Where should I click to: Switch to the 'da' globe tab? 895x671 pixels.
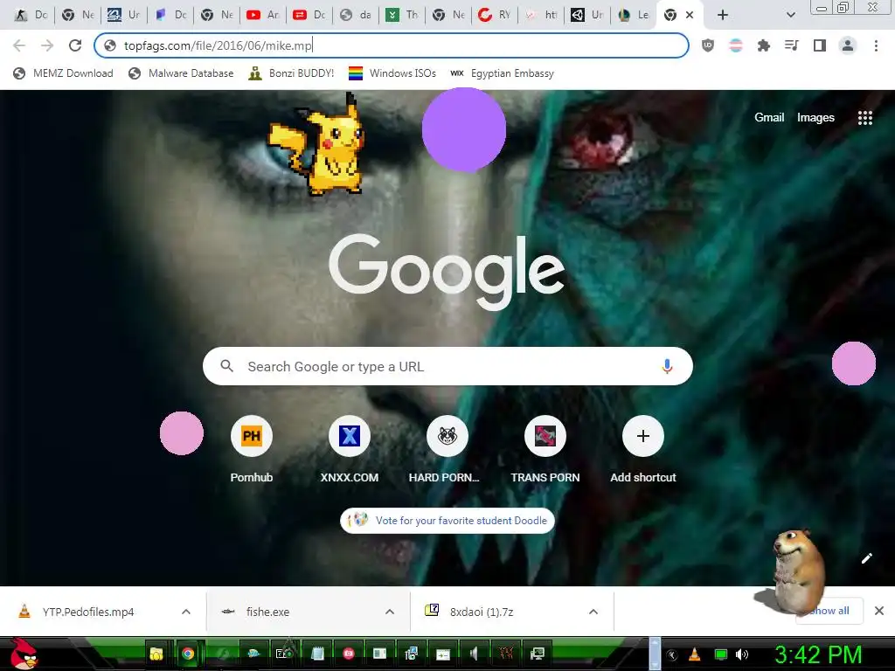point(356,15)
